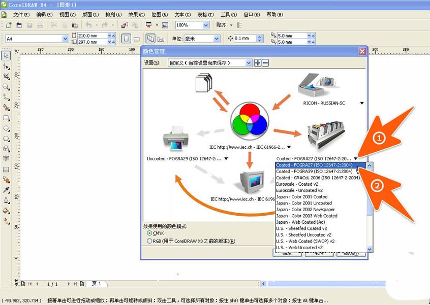This screenshot has height=305, width=430.
Task: Select the Shape tool
Action: pyautogui.click(x=6, y=65)
